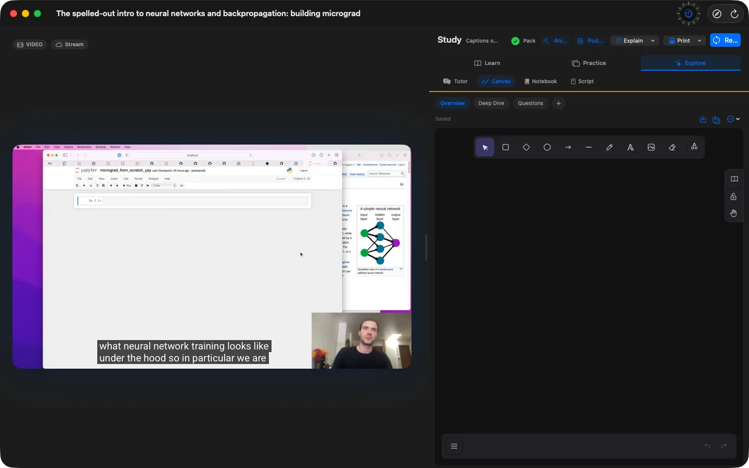Select the Eraser tool
This screenshot has height=468, width=749.
pyautogui.click(x=672, y=148)
